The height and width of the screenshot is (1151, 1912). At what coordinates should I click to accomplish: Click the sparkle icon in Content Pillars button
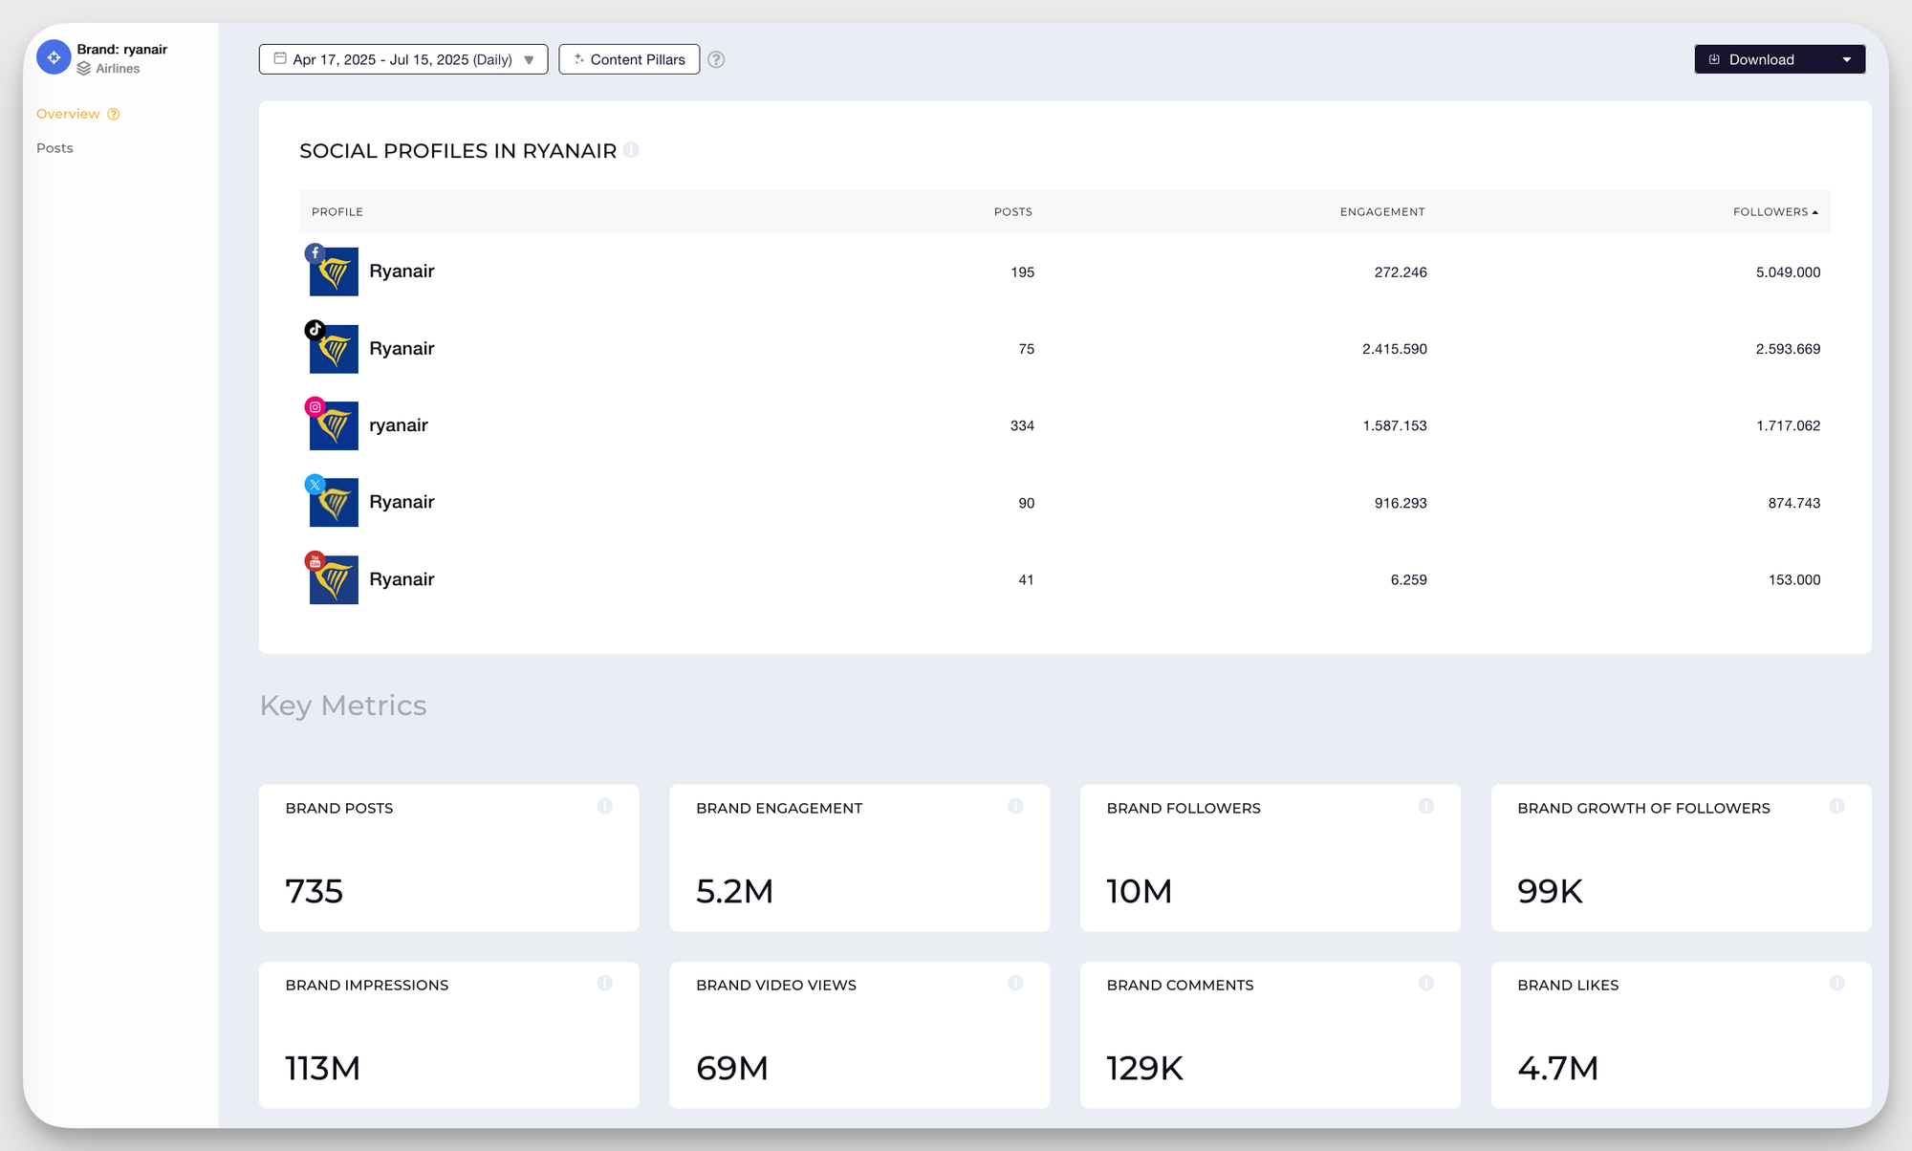tap(578, 59)
